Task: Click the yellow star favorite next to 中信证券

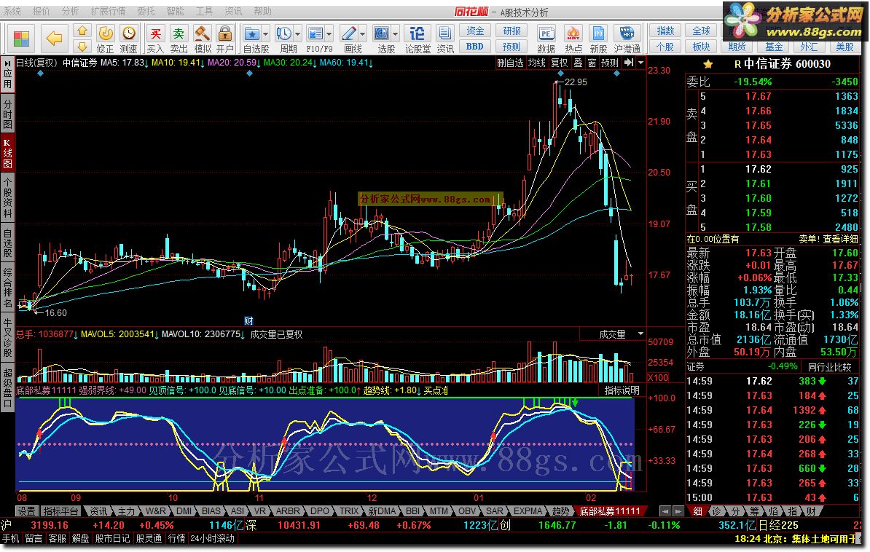Action: pyautogui.click(x=708, y=64)
